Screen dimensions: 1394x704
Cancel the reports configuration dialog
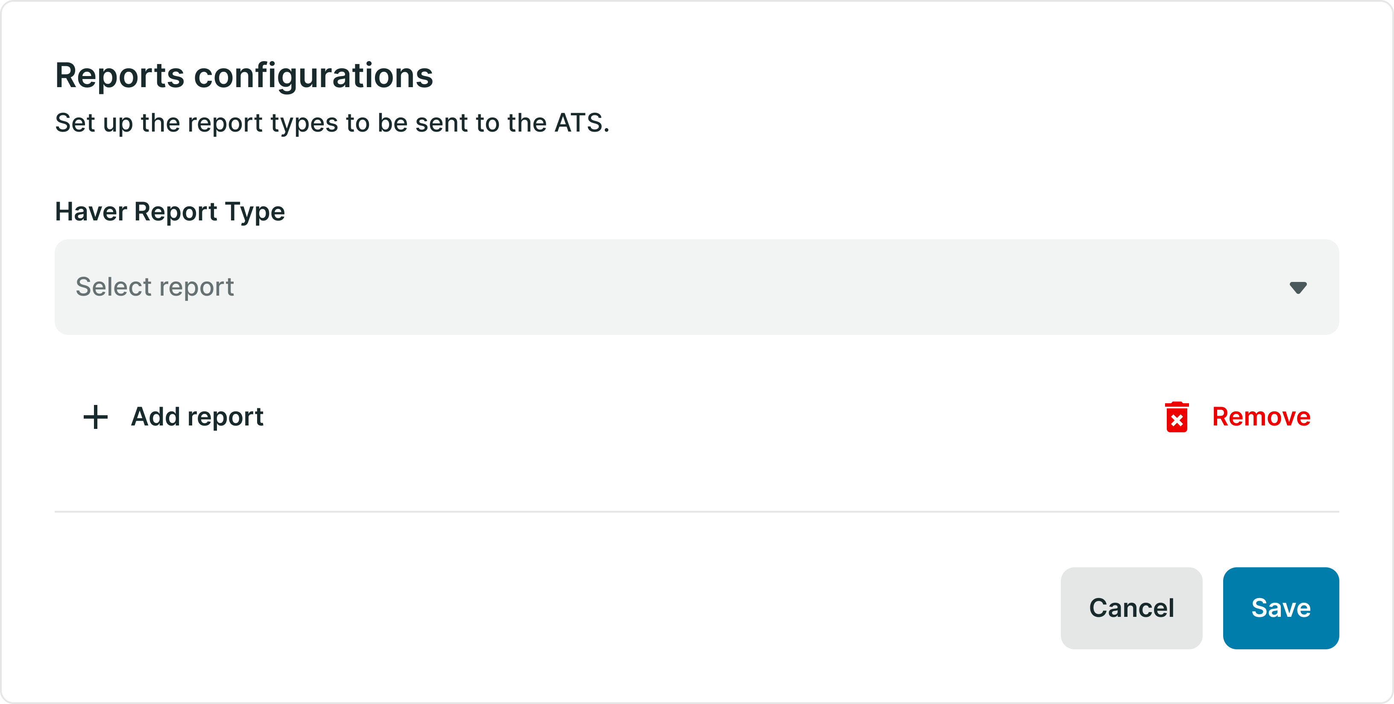1131,608
